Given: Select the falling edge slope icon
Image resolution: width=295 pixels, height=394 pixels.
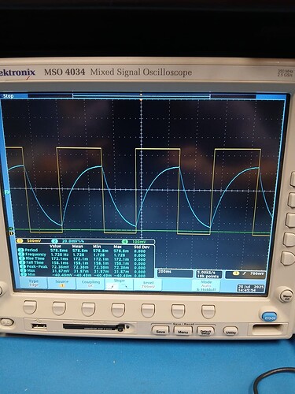Looking at the screenshot, I should 126,287.
